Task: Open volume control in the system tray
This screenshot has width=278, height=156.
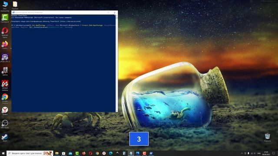Action: pyautogui.click(x=255, y=153)
